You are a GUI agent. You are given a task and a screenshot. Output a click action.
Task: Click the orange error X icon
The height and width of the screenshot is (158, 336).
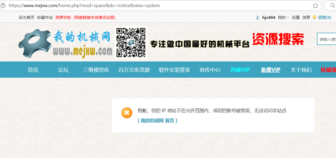[x=127, y=113]
